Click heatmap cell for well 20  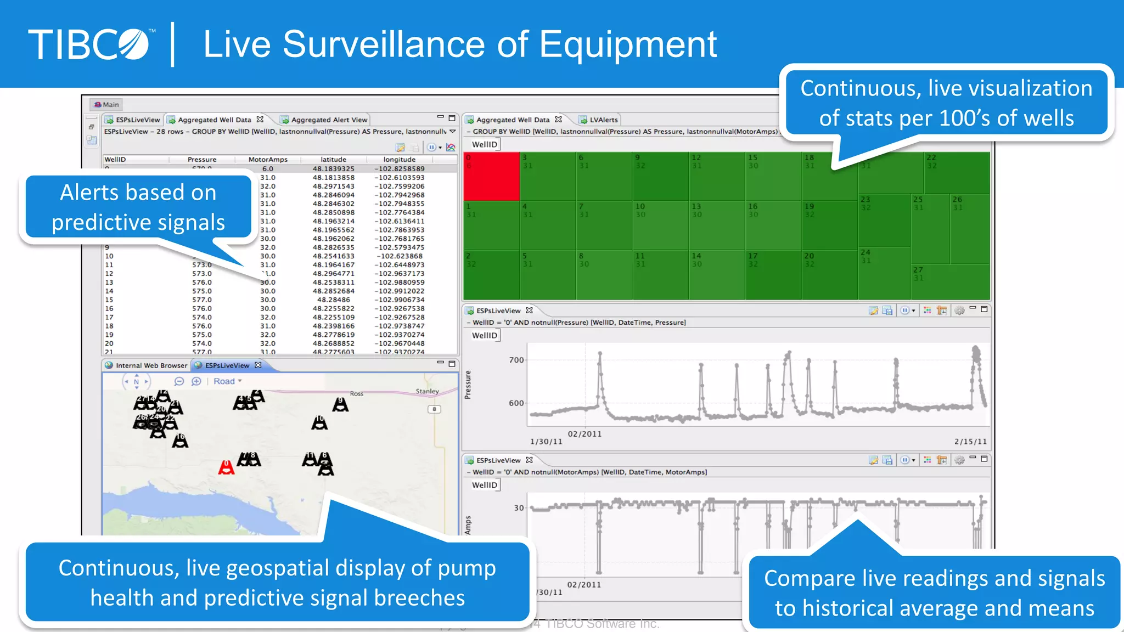[829, 275]
